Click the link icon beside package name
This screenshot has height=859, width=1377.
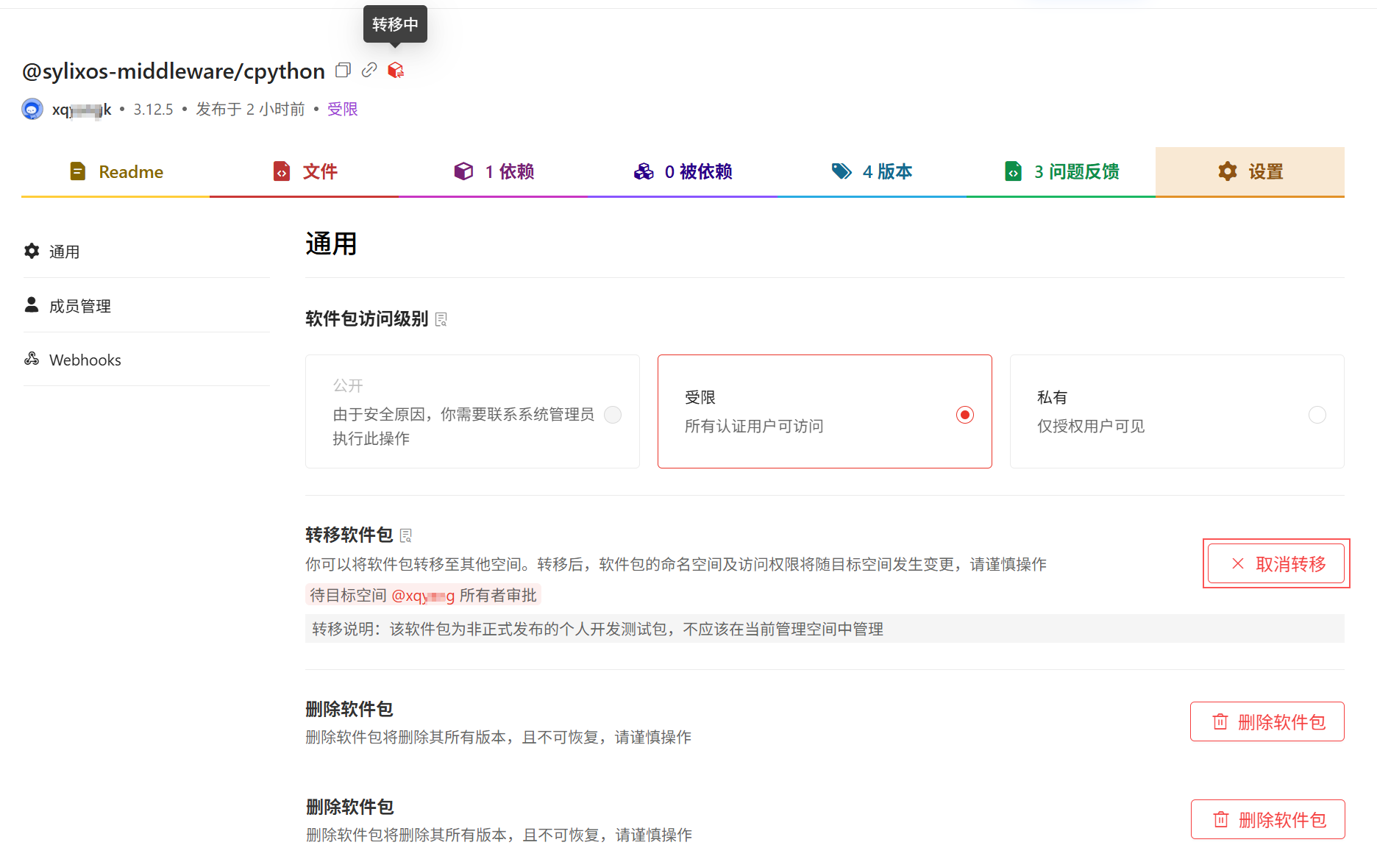pyautogui.click(x=369, y=70)
